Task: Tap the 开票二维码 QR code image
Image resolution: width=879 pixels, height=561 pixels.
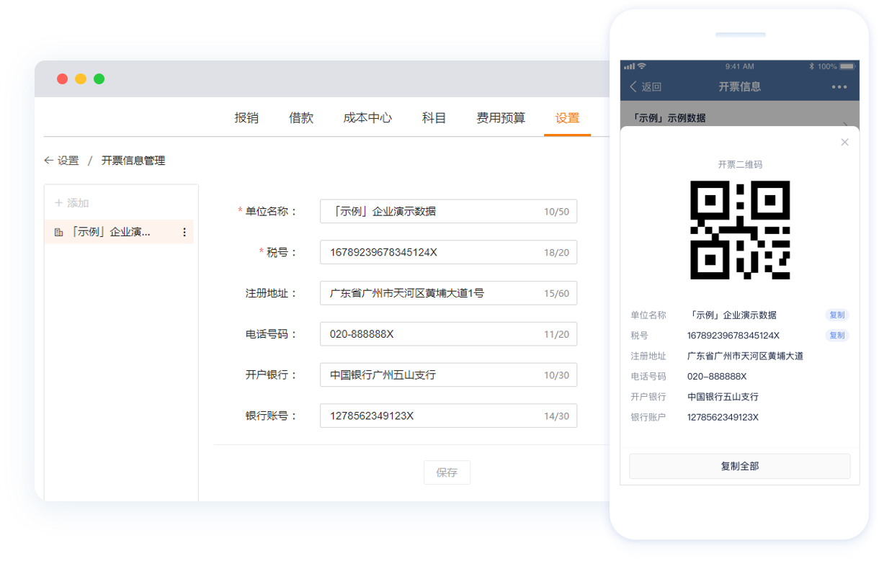Action: 740,230
